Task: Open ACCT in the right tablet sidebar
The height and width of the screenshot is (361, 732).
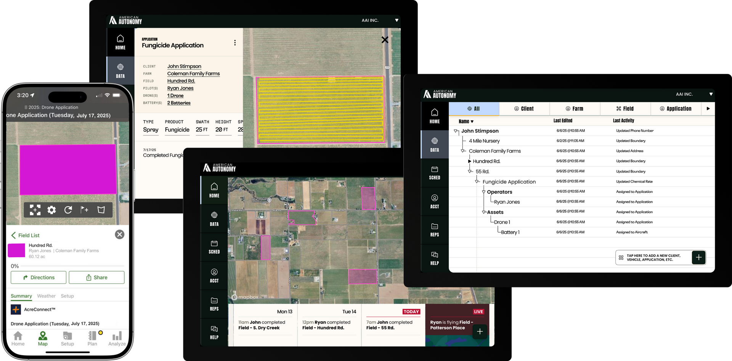Action: click(x=434, y=201)
